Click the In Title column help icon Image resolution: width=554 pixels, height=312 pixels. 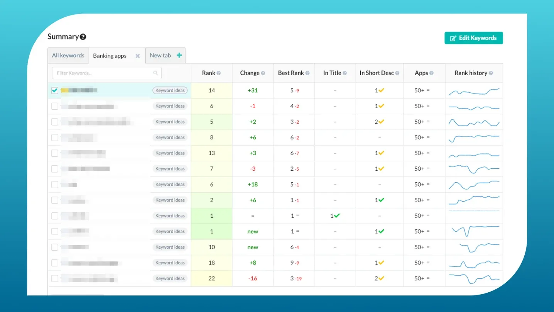pyautogui.click(x=345, y=73)
